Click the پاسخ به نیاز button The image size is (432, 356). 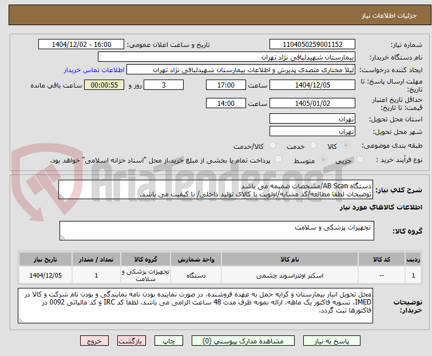coord(331,341)
